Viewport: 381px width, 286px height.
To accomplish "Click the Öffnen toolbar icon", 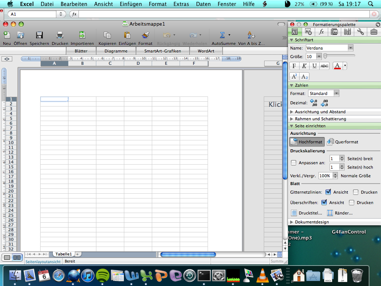I will point(20,35).
